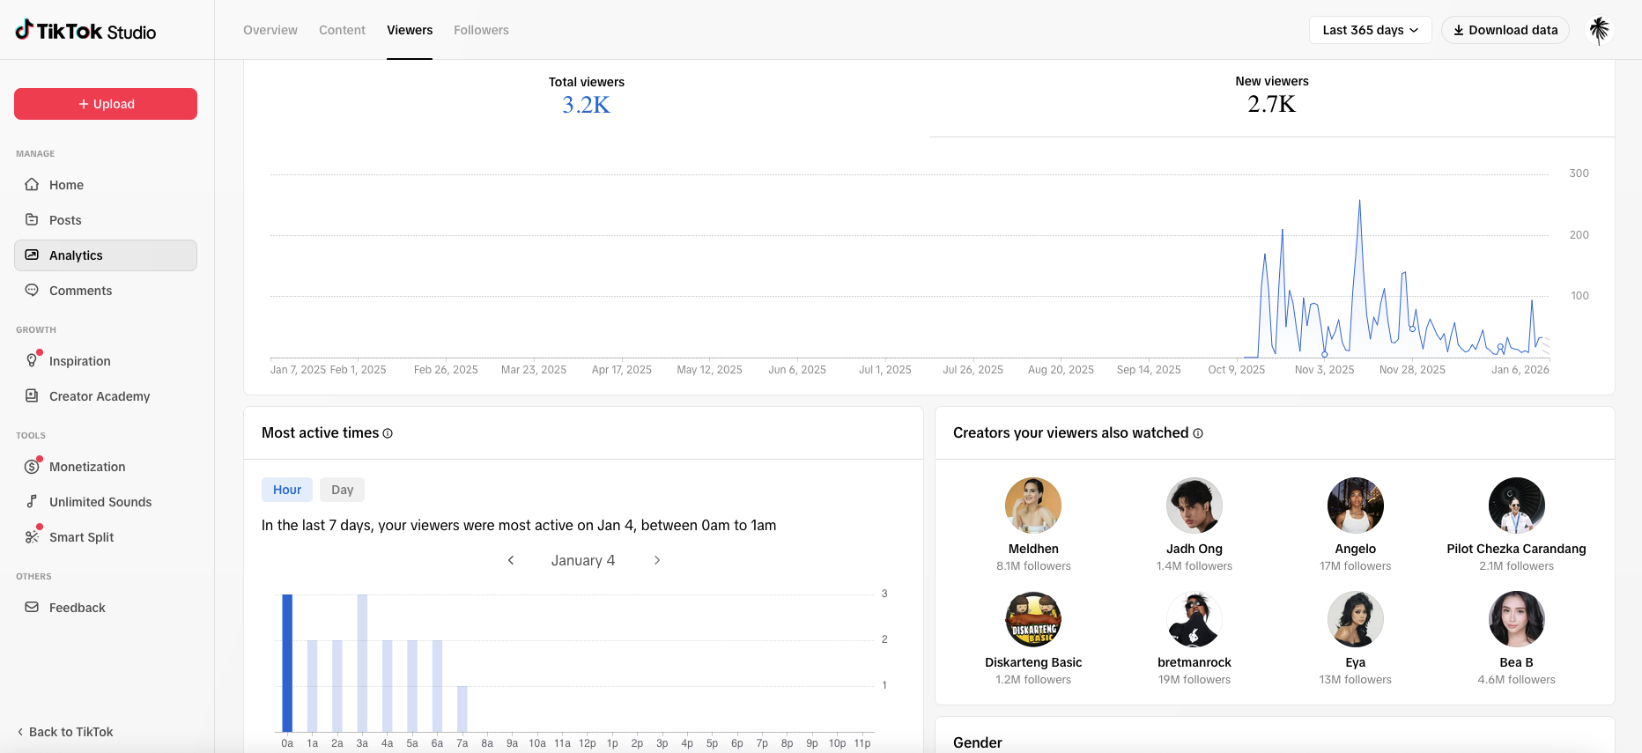Switch active times to Day view
The width and height of the screenshot is (1642, 753).
click(x=343, y=490)
